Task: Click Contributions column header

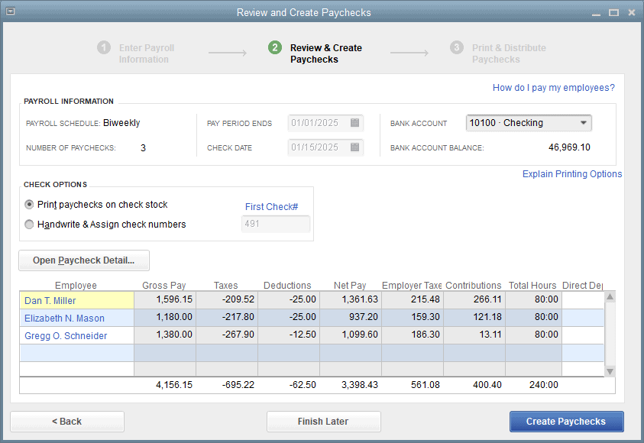Action: 473,286
